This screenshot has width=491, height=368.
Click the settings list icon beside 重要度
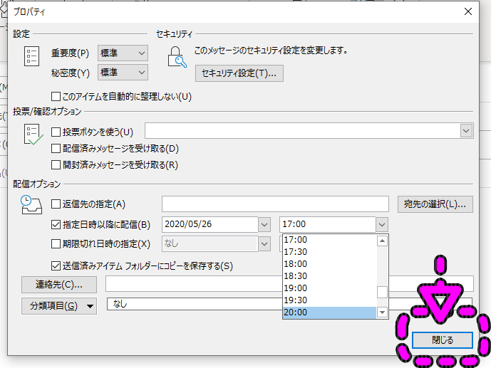click(31, 56)
